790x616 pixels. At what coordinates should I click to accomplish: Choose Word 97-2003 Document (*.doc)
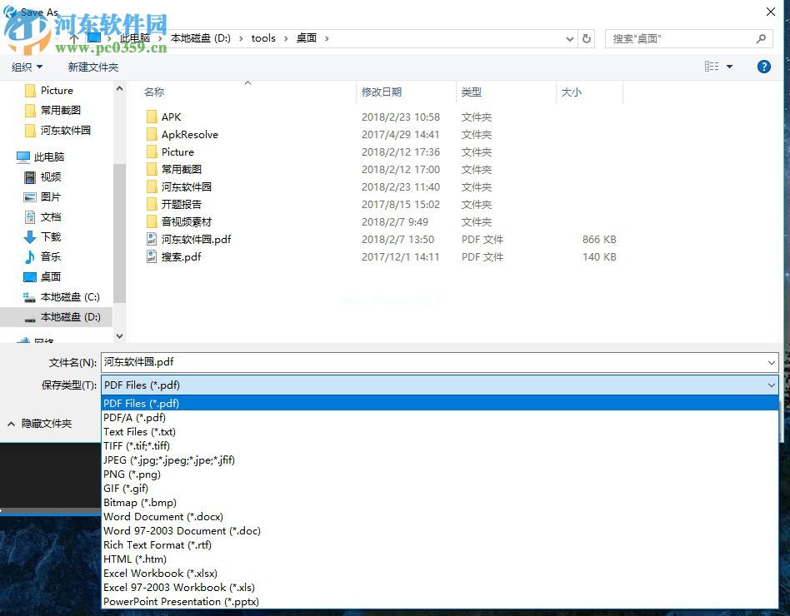[x=440, y=530]
